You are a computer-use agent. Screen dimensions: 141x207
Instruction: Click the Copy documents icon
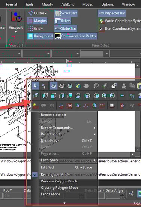coord(132,86)
